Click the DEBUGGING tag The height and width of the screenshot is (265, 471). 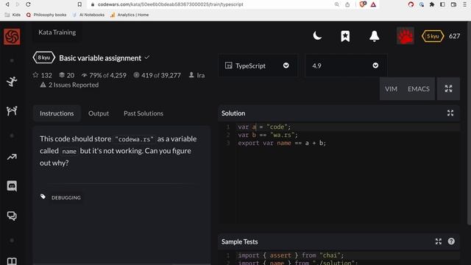66,197
